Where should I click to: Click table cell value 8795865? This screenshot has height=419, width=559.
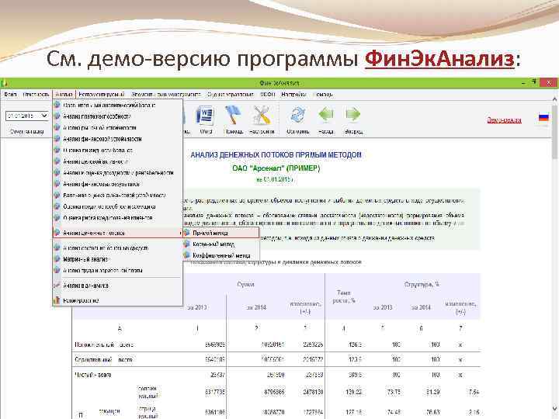[274, 392]
